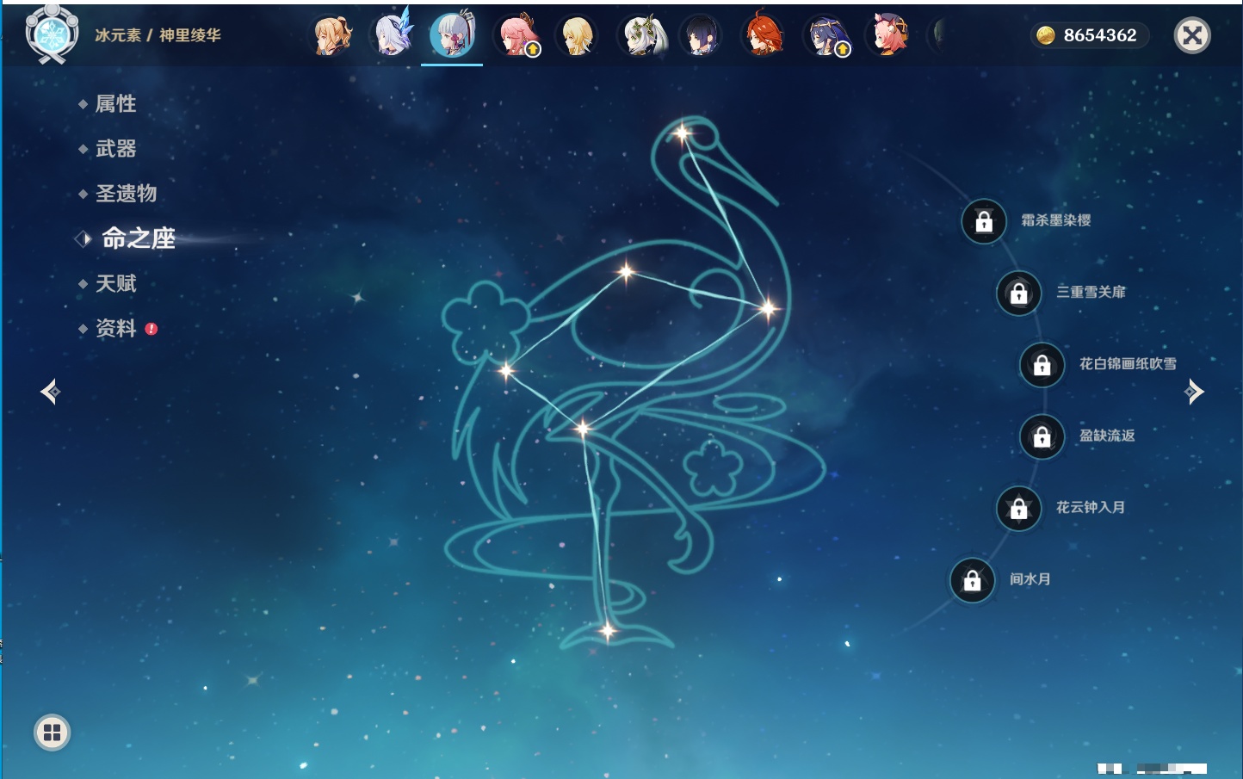The image size is (1243, 779).
Task: Select the highlighted Kamisato Ayaka portrait
Action: coord(452,36)
